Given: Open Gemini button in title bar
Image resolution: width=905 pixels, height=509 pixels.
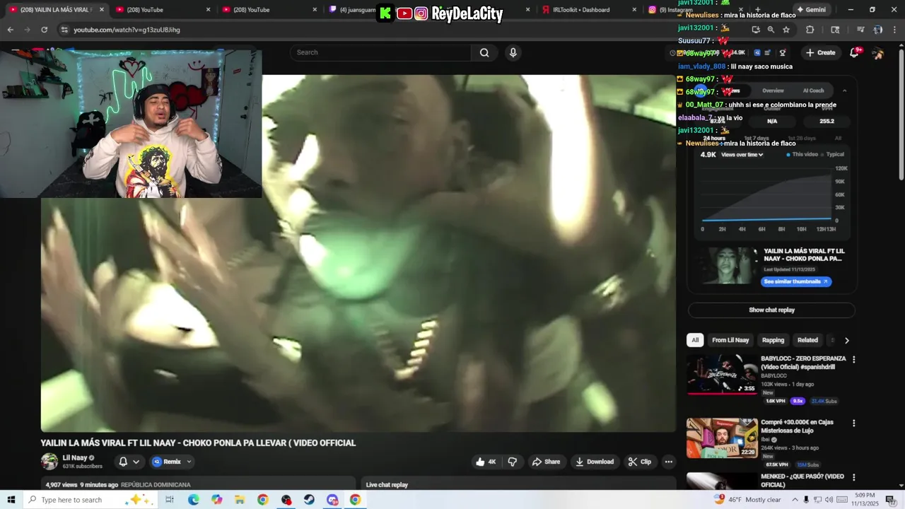Looking at the screenshot, I should [811, 10].
